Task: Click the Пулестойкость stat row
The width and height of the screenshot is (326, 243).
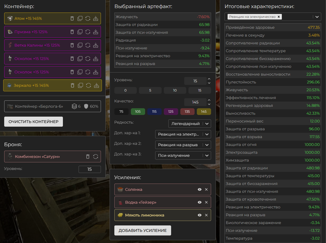Action: click(x=273, y=82)
